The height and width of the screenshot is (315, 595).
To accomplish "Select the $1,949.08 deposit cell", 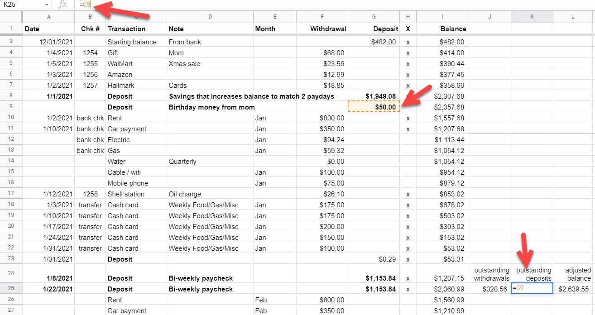I will [374, 96].
